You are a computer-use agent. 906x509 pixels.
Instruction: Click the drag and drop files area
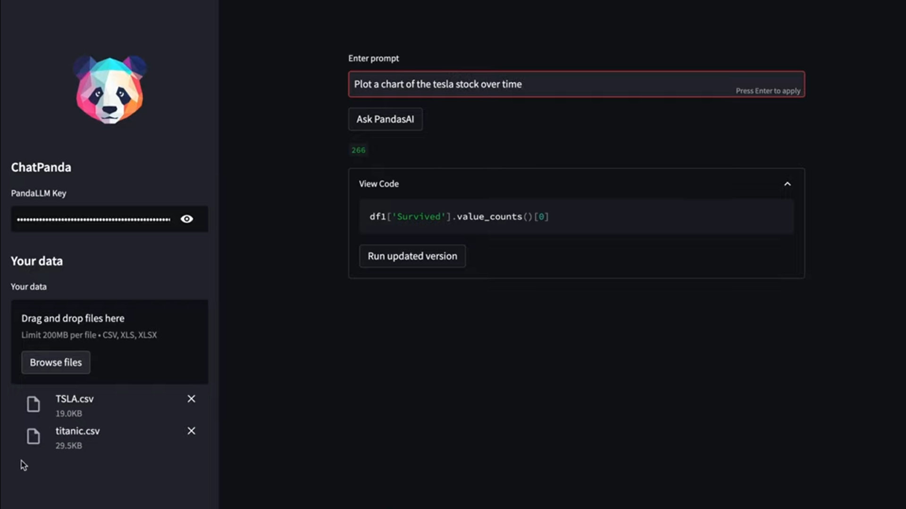(x=109, y=342)
